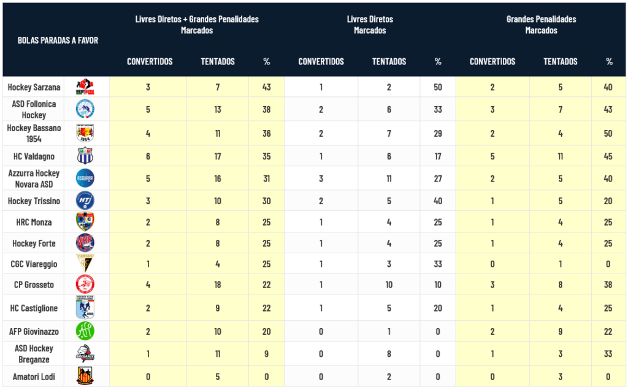The image size is (628, 390).
Task: Click the HRC Monza team crest
Action: [x=85, y=222]
